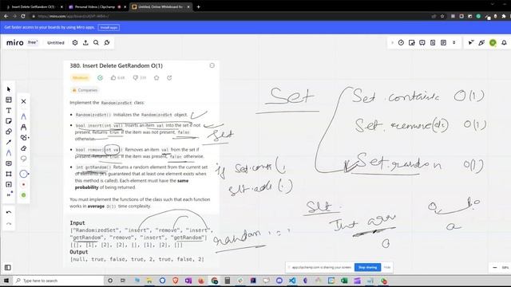This screenshot has width=511, height=287.
Task: Click the green solved check in problem card
Action: tap(100, 78)
